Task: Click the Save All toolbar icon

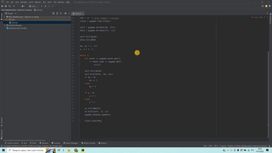Action: click(x=6, y=6)
